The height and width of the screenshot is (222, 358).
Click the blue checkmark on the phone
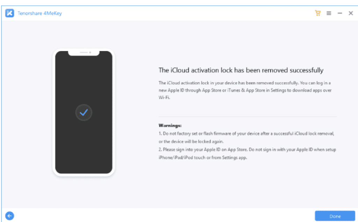pos(84,113)
